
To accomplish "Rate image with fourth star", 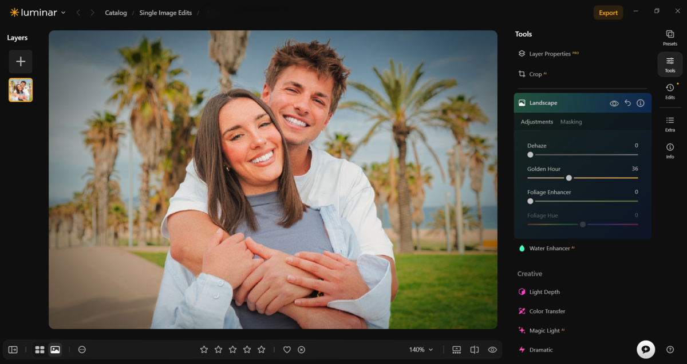I will click(247, 350).
